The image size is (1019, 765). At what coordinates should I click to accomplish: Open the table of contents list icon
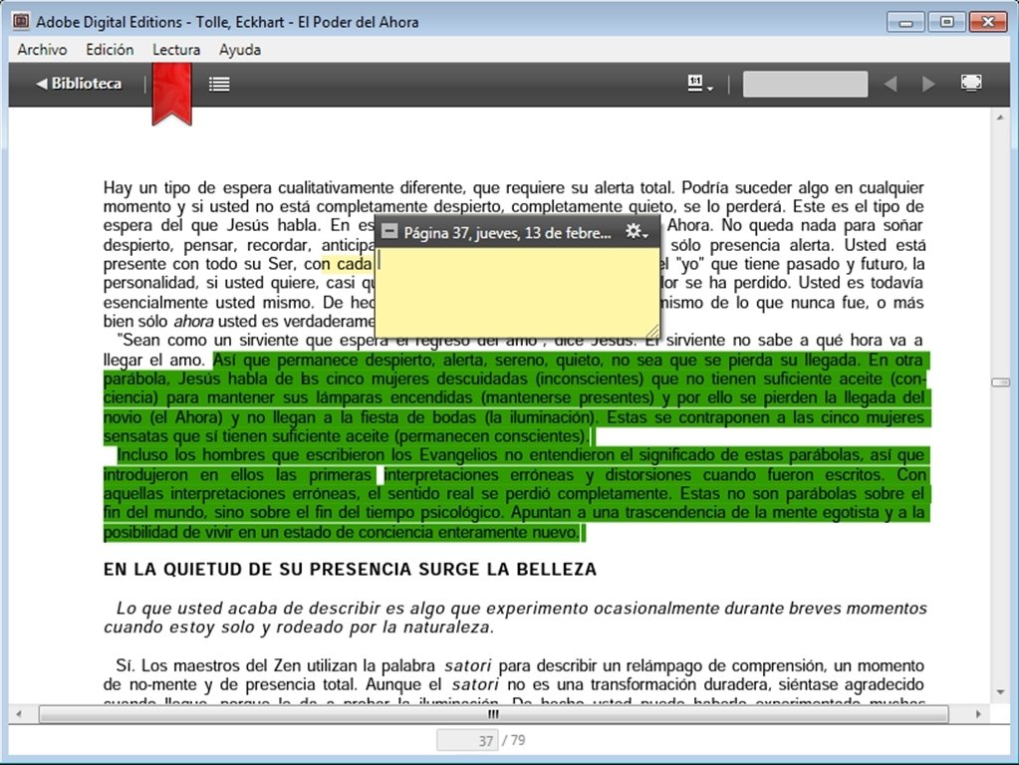pos(219,85)
